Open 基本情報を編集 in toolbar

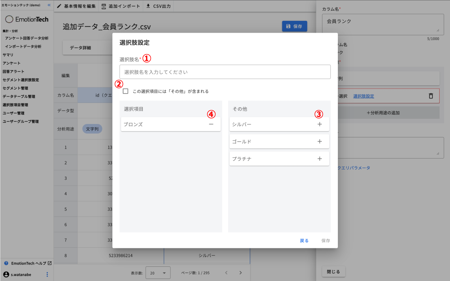[77, 6]
